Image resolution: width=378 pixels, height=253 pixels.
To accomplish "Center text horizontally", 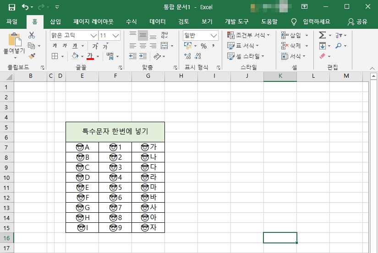I will pos(142,46).
